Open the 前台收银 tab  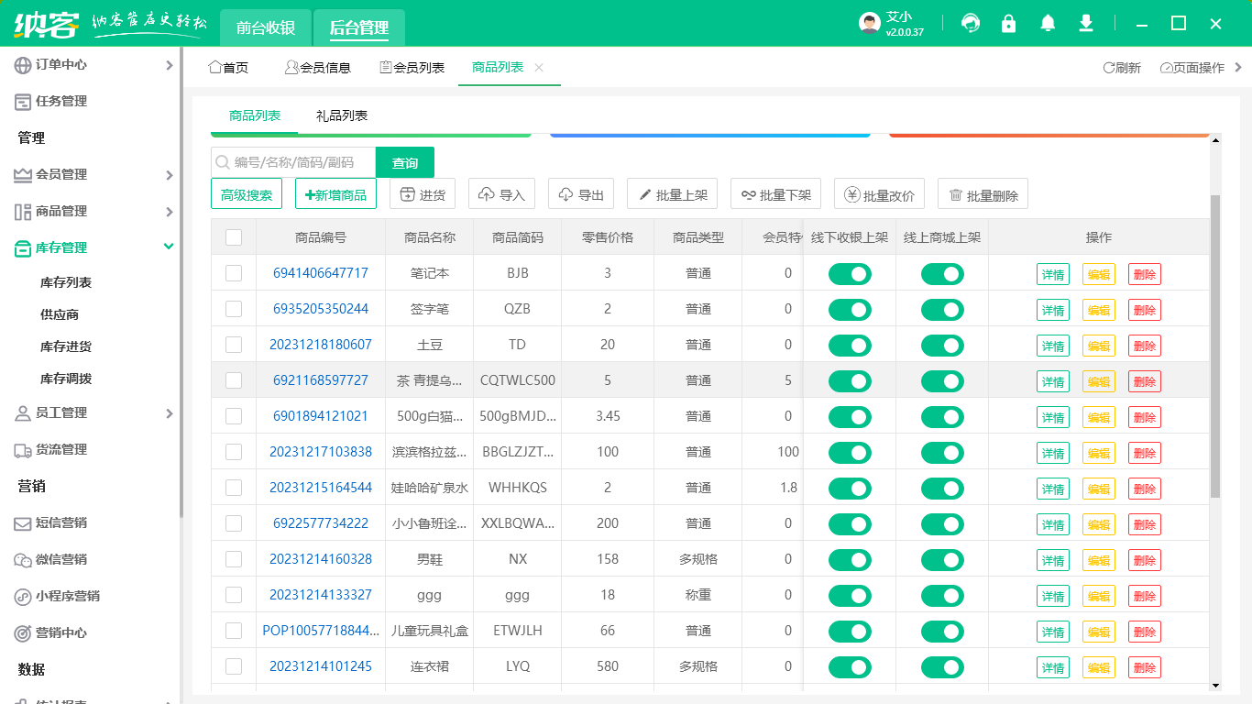[x=266, y=27]
